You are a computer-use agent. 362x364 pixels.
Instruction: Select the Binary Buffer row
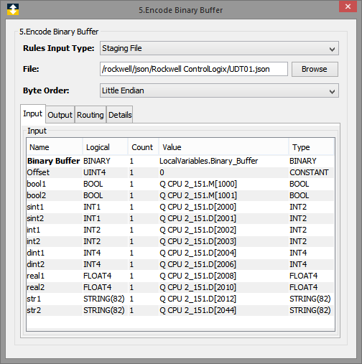pos(180,161)
